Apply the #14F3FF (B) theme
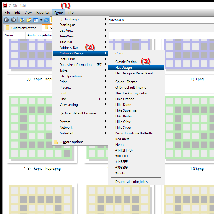Screen dimensions: 214x214 (136, 150)
